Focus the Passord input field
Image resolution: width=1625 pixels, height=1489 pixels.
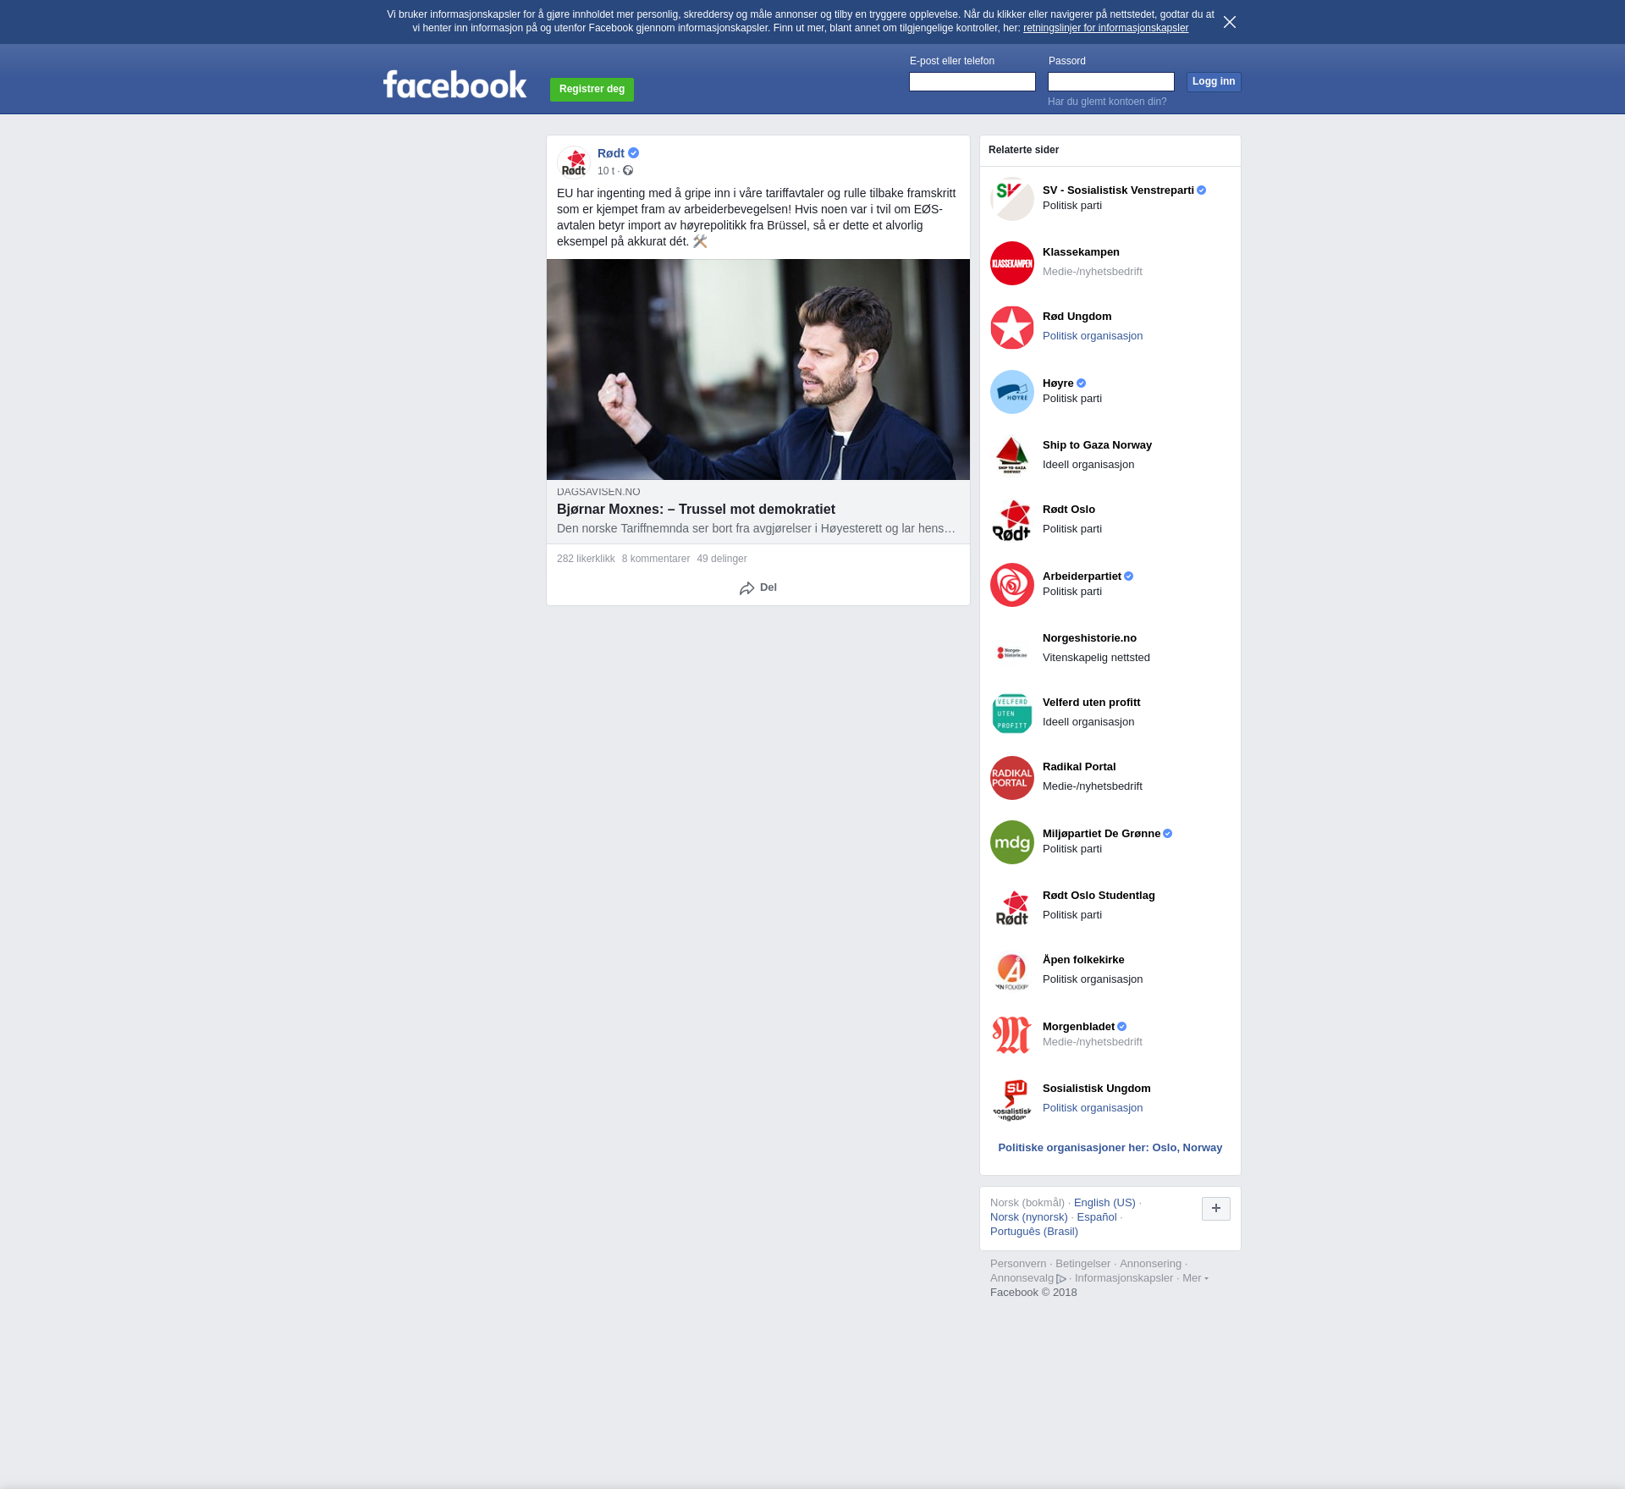click(1111, 81)
